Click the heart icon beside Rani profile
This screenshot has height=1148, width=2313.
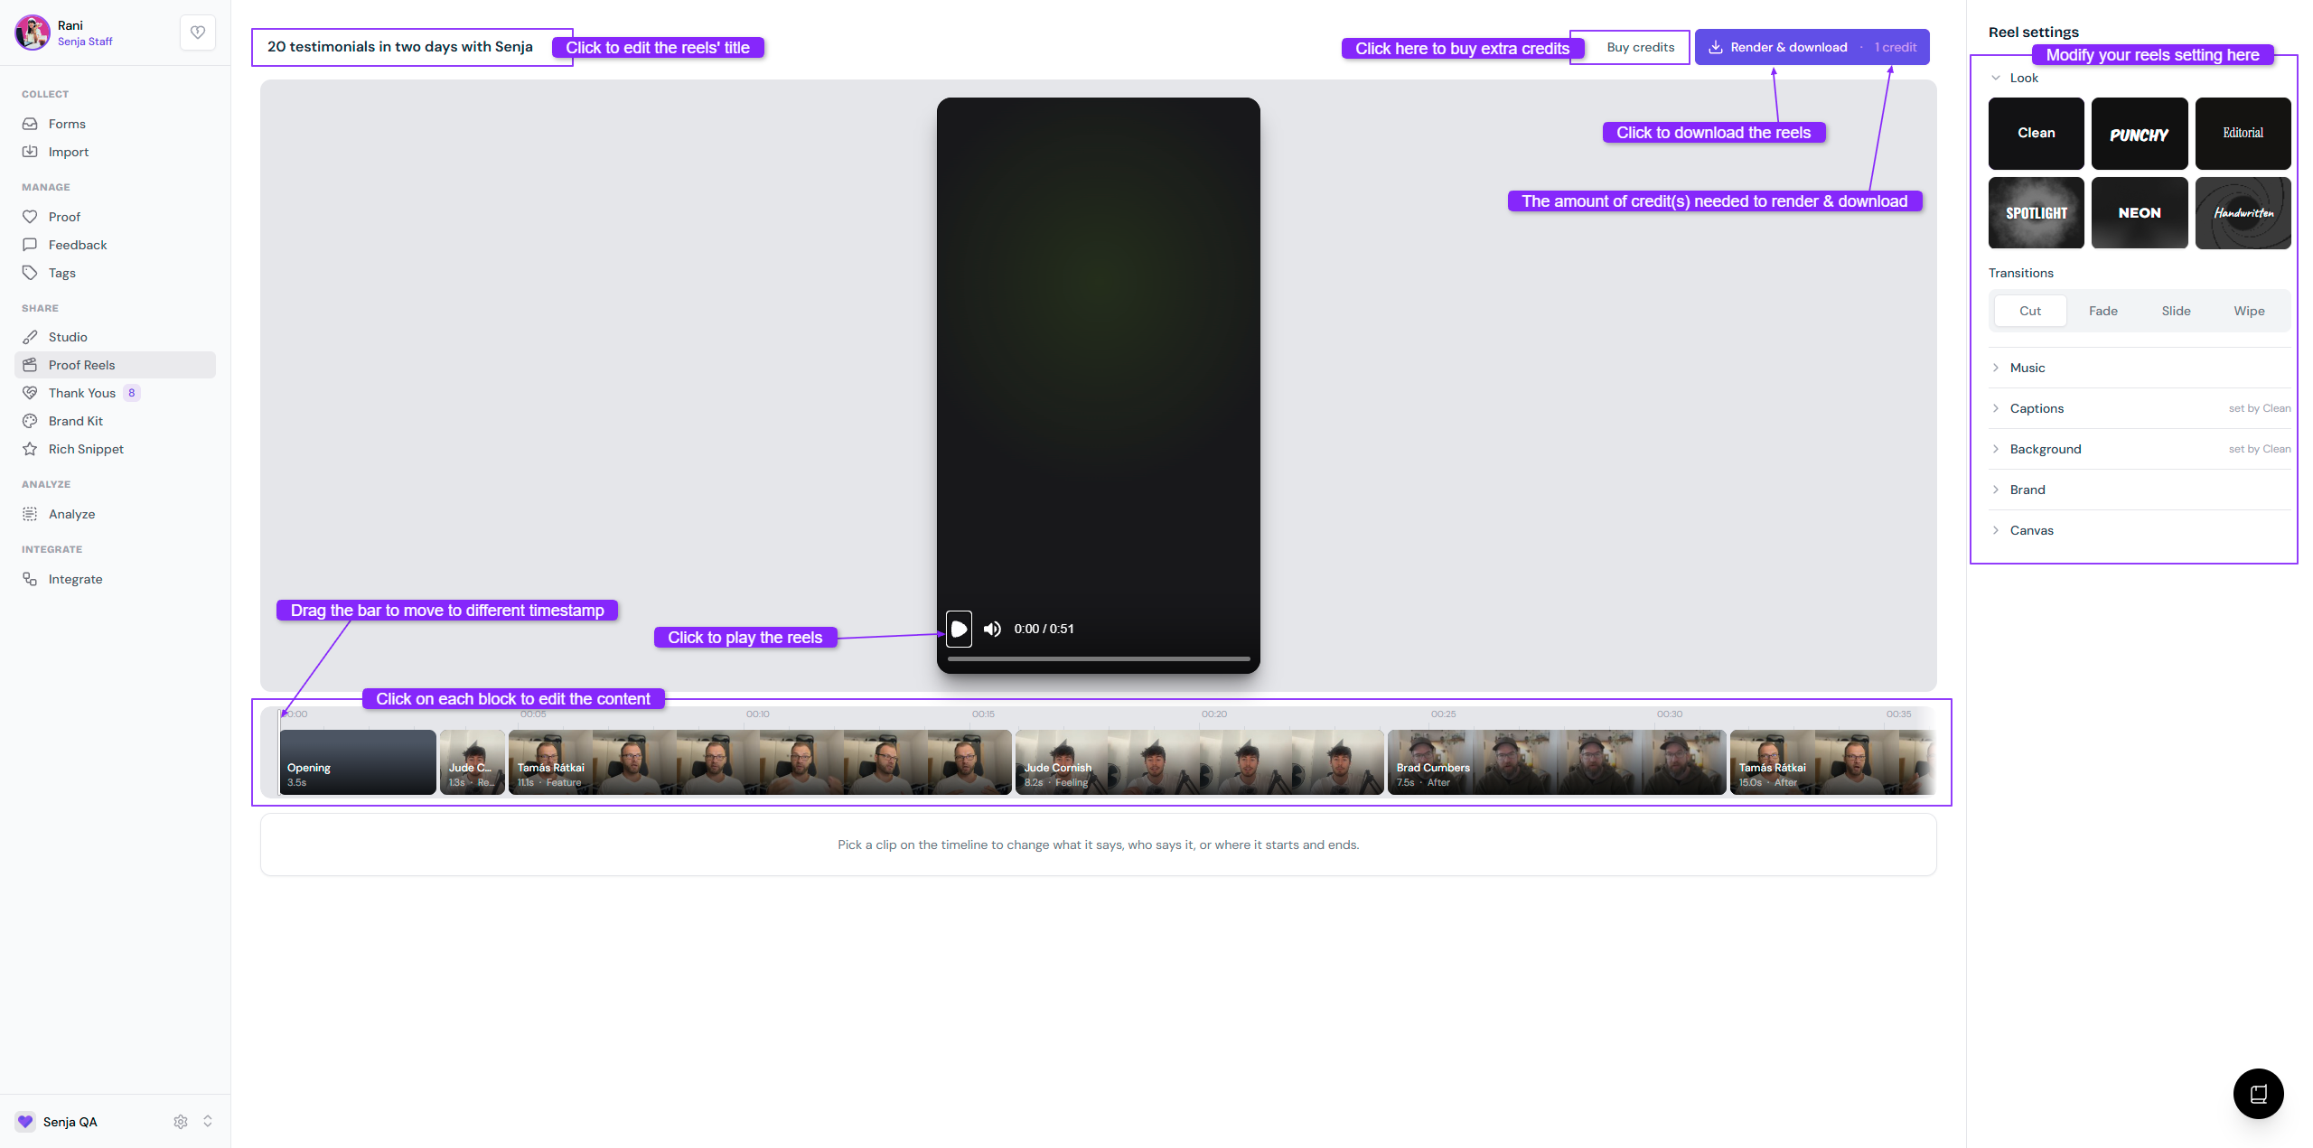point(198,33)
